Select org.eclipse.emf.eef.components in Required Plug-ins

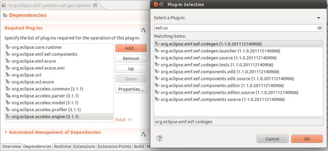59,54
